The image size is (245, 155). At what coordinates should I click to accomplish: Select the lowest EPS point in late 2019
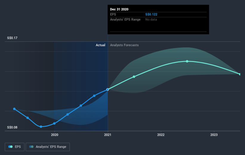point(41,127)
